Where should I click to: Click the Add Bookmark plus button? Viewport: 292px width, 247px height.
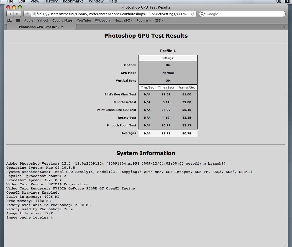(27, 14)
